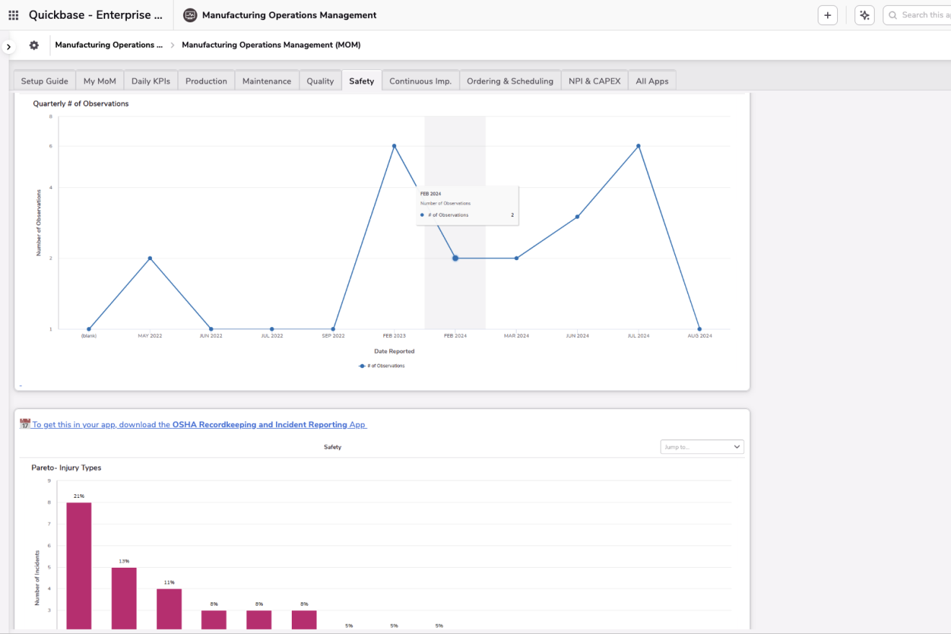
Task: Open the 'Jump to...' dropdown
Action: [x=702, y=447]
